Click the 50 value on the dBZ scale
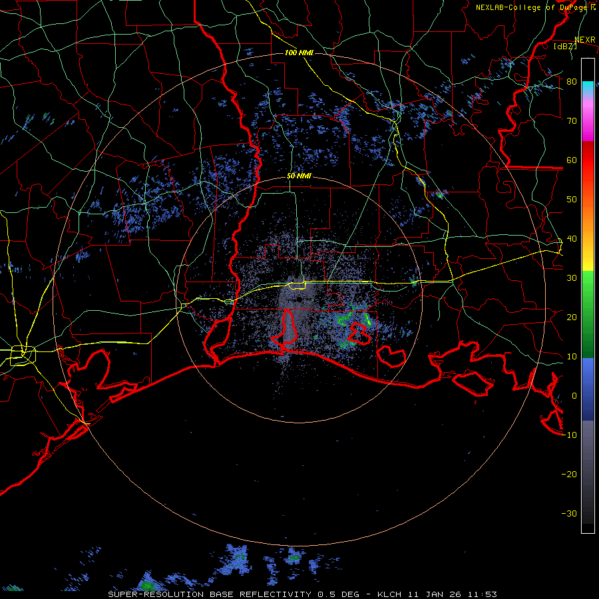Image resolution: width=599 pixels, height=599 pixels. click(572, 200)
